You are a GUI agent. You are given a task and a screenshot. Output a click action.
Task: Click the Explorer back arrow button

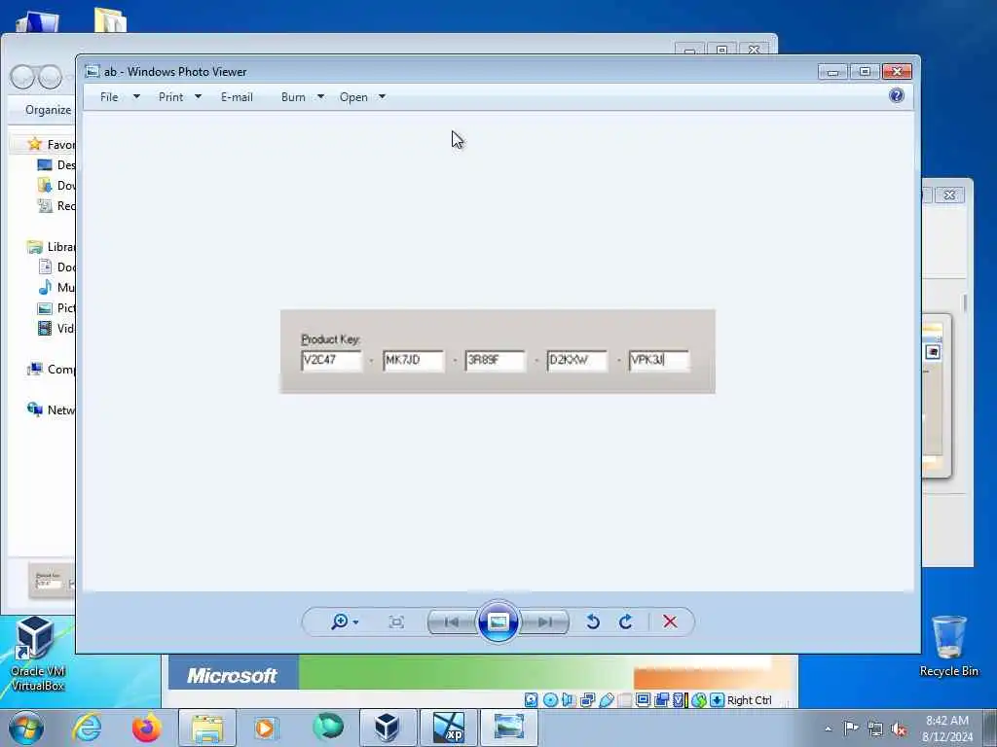coord(22,78)
